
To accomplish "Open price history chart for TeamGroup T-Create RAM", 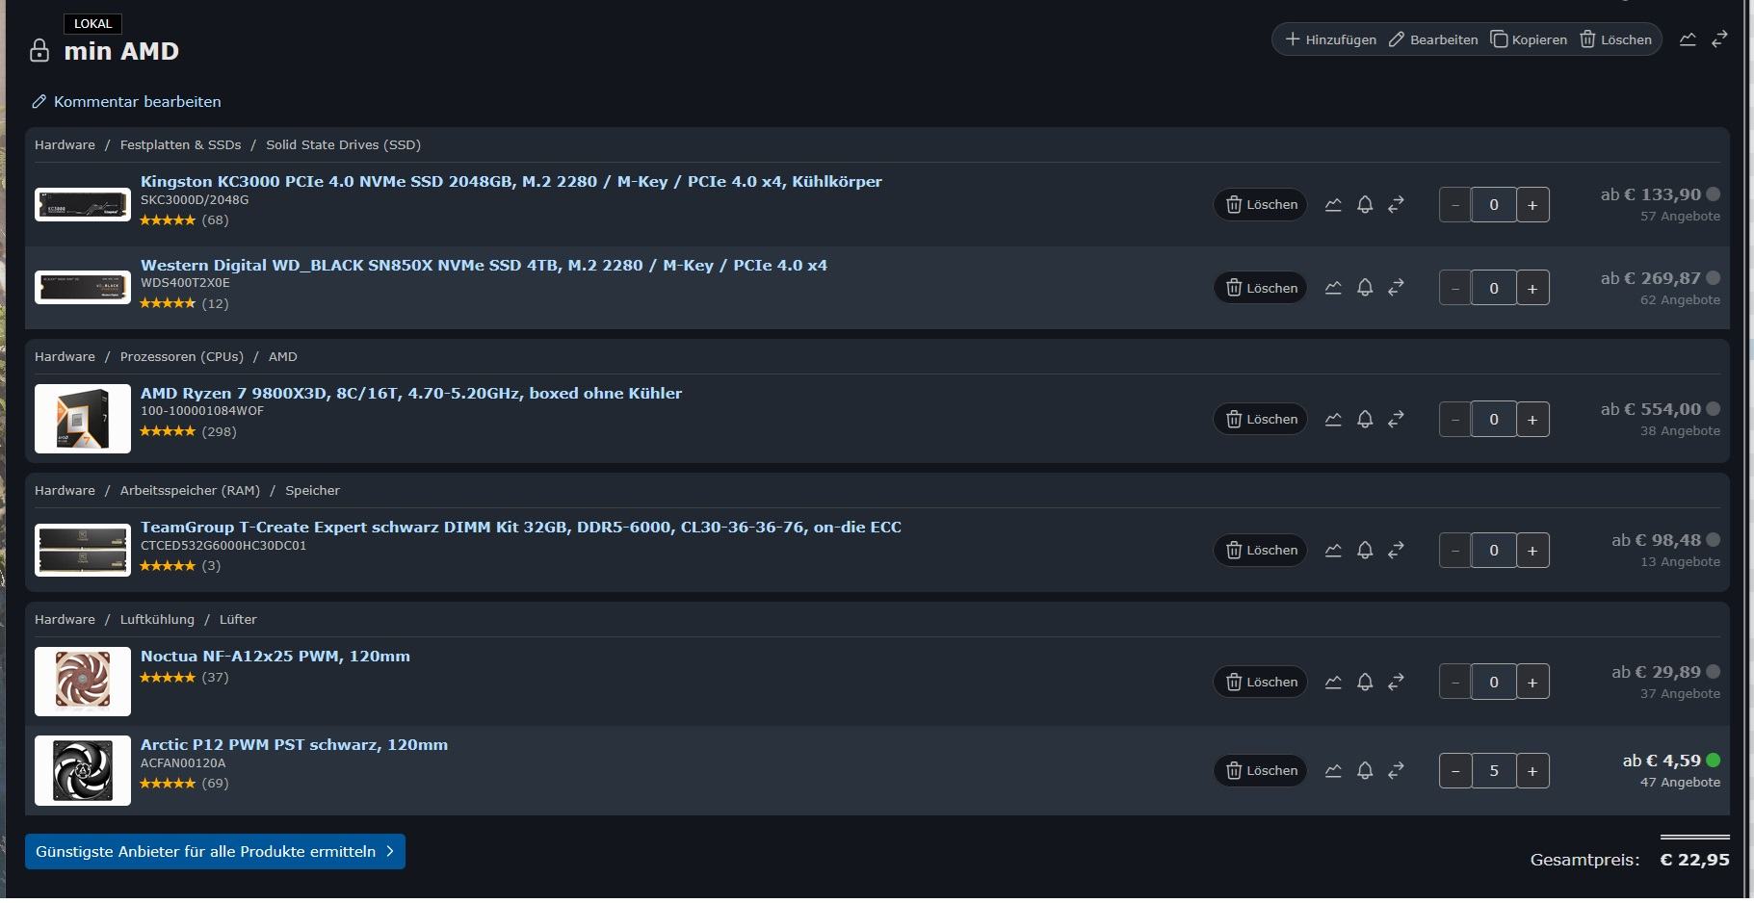I will (1333, 550).
